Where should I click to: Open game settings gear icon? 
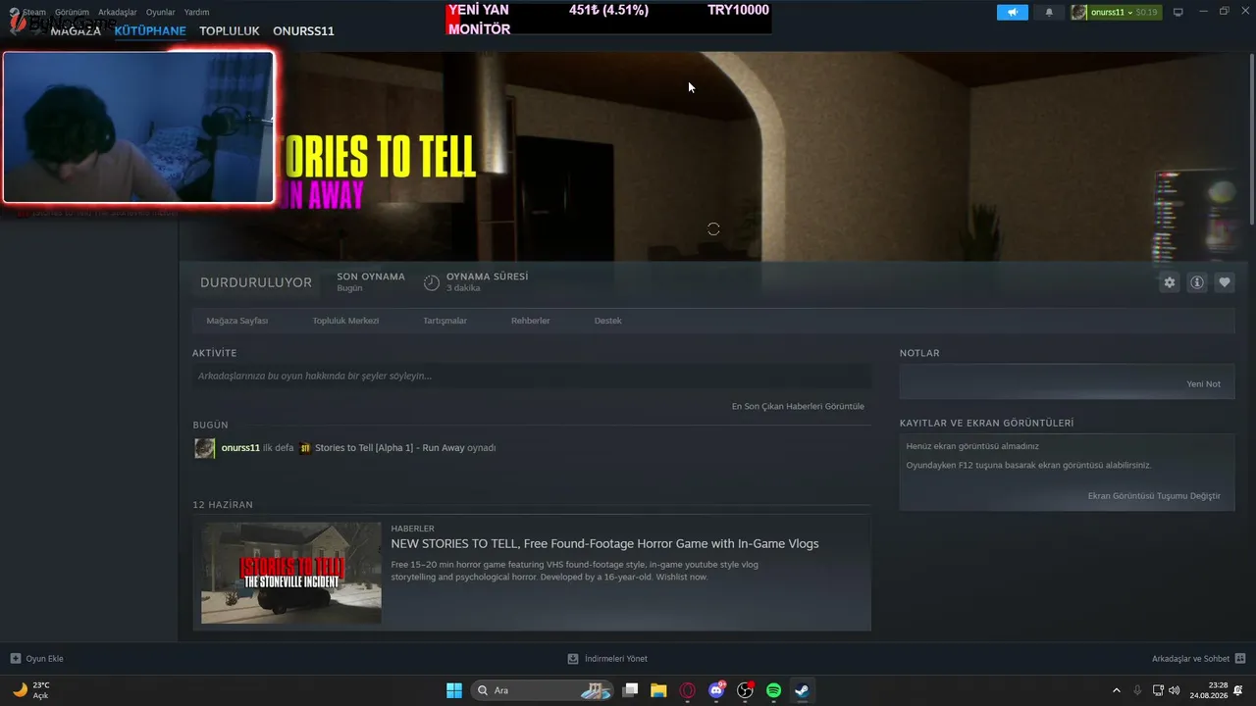1169,282
